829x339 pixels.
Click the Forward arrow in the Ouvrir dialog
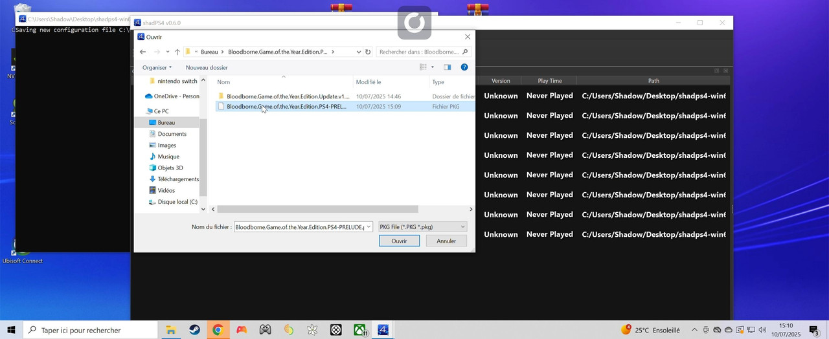pos(157,52)
